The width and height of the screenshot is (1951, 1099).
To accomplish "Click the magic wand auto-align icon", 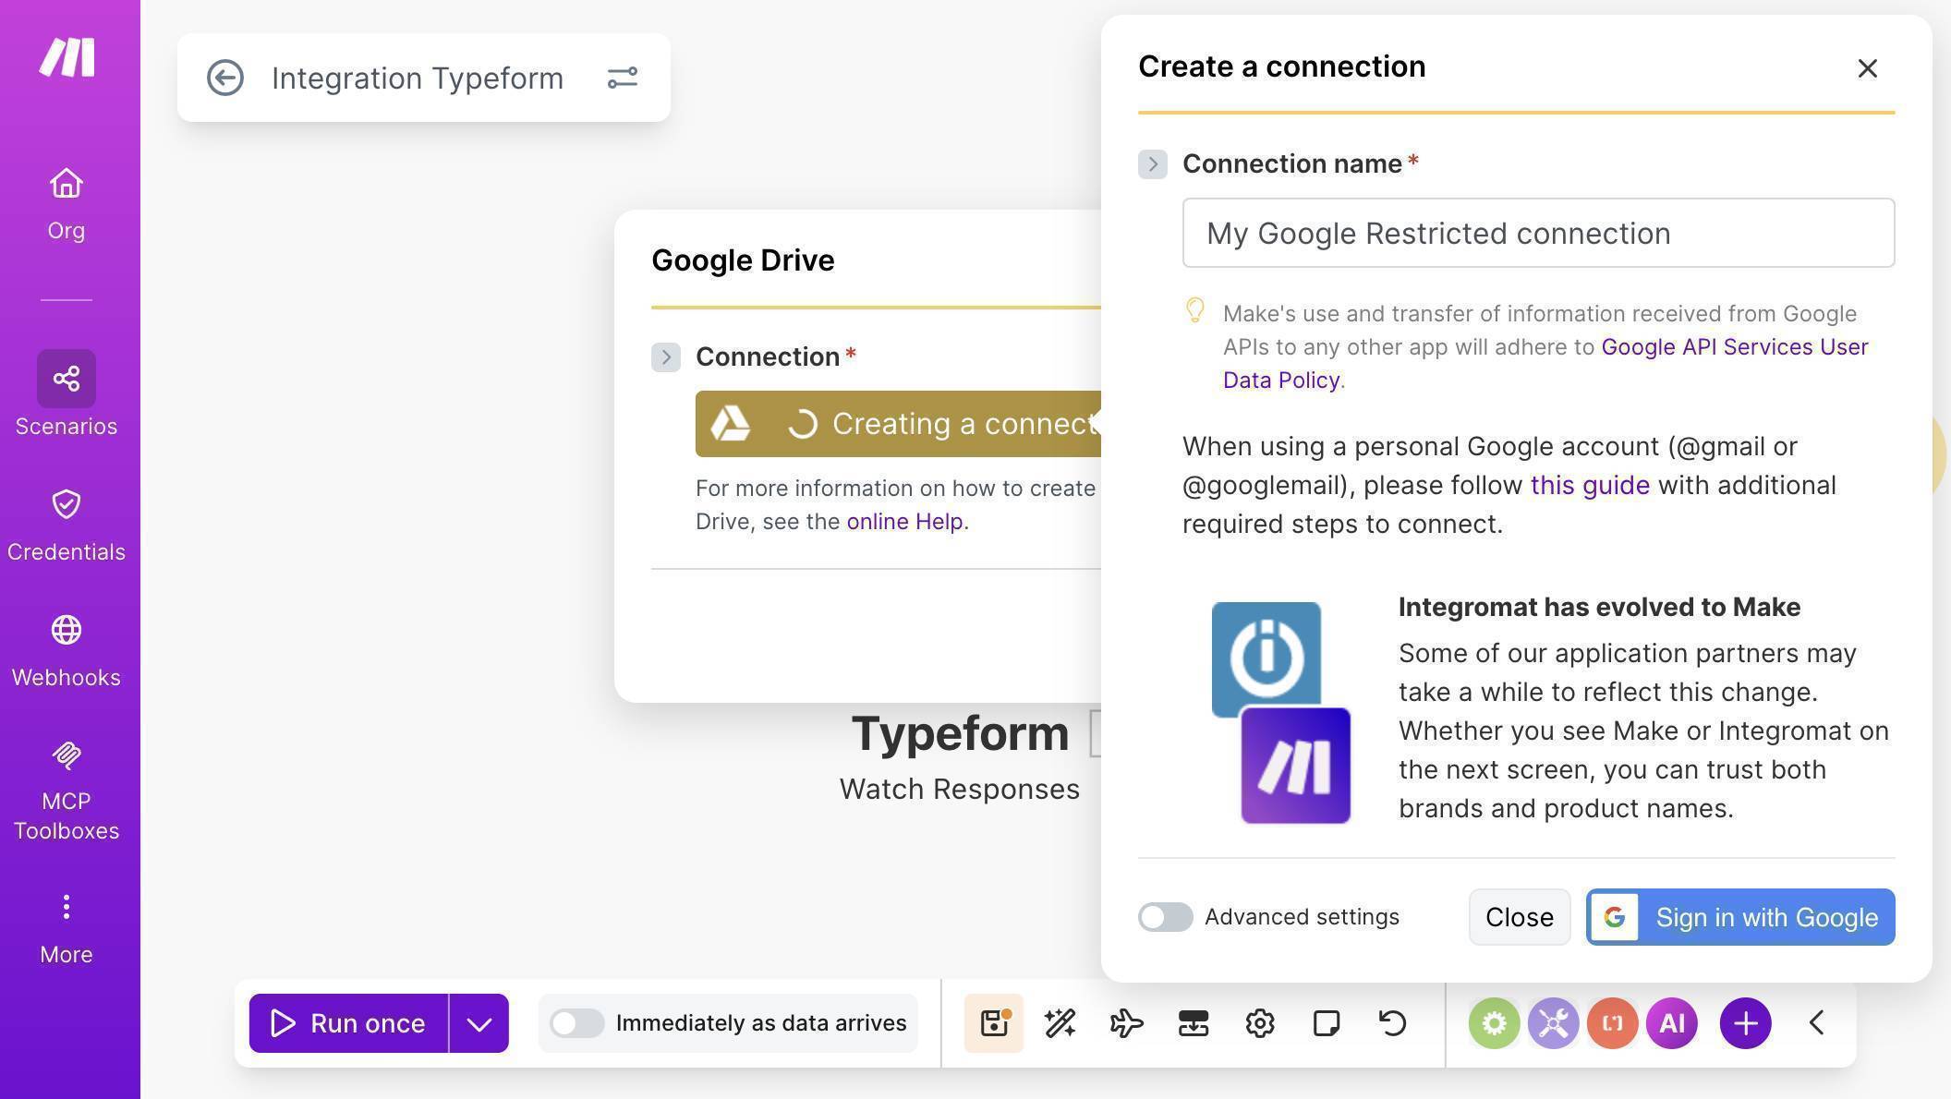I will click(1060, 1022).
